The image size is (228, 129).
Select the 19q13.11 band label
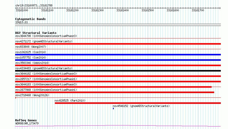coord(22,22)
